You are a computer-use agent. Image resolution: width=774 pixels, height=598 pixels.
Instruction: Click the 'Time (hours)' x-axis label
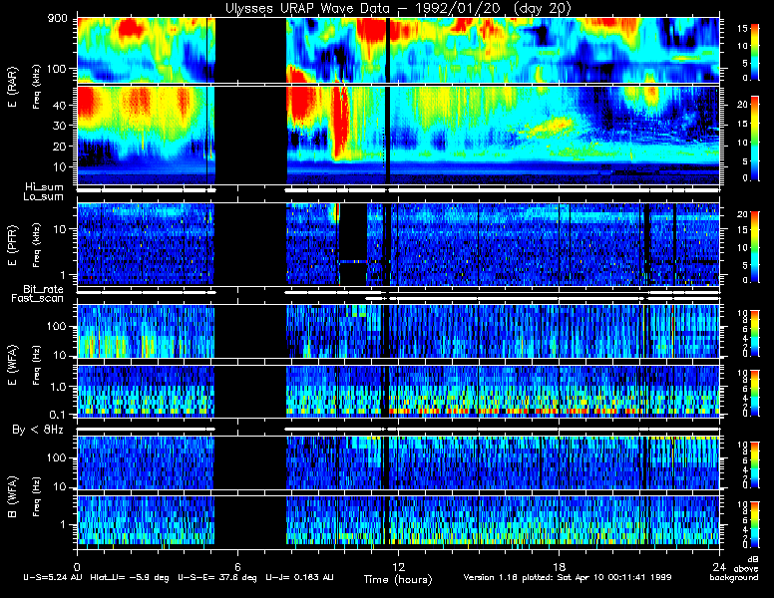tap(398, 579)
